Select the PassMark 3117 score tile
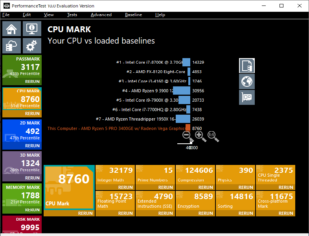This screenshot has width=309, height=236. click(22, 67)
